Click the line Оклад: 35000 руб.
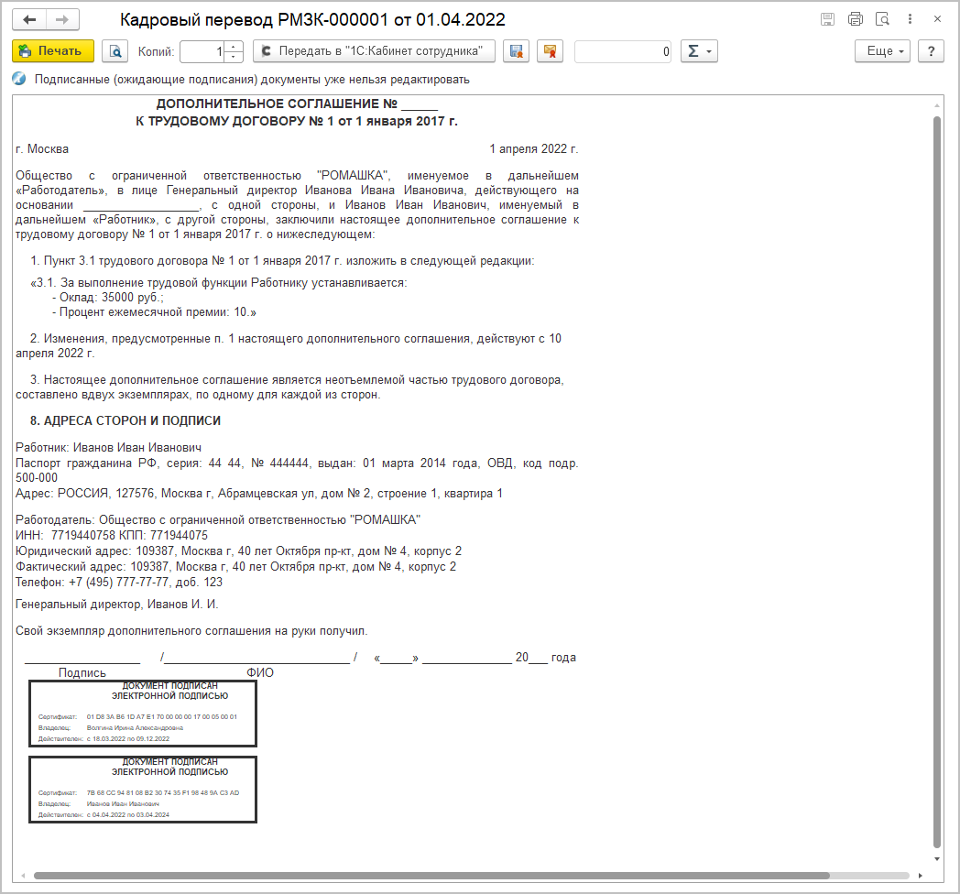Image resolution: width=960 pixels, height=894 pixels. pyautogui.click(x=108, y=298)
